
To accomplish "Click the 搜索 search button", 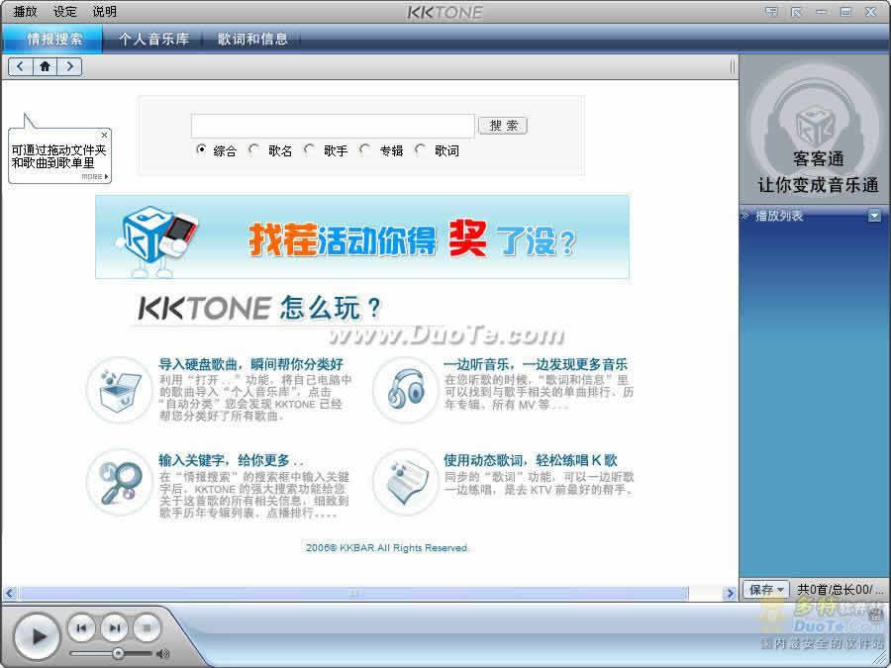I will [503, 126].
